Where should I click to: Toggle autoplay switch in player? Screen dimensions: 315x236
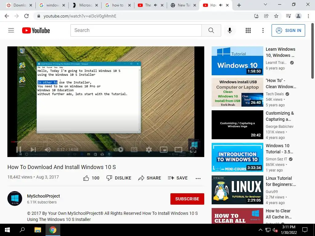(120, 150)
